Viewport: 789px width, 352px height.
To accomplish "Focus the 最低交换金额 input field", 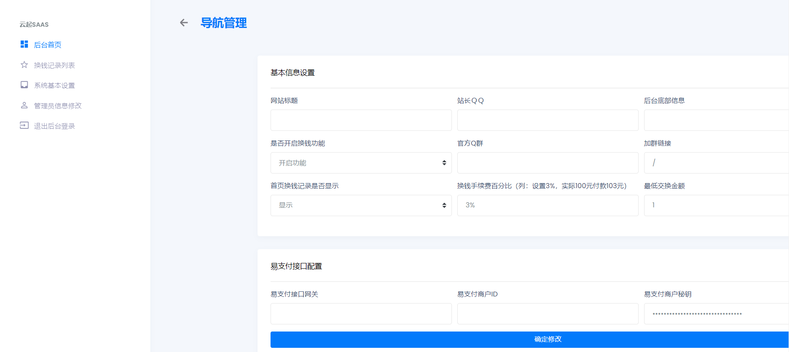I will [x=717, y=205].
